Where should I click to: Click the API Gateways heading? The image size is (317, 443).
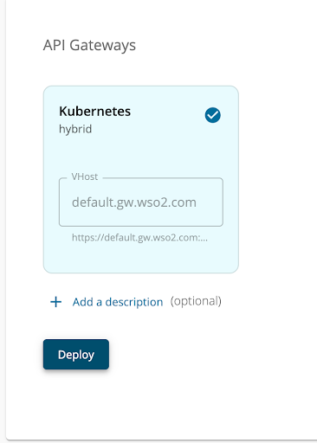89,45
